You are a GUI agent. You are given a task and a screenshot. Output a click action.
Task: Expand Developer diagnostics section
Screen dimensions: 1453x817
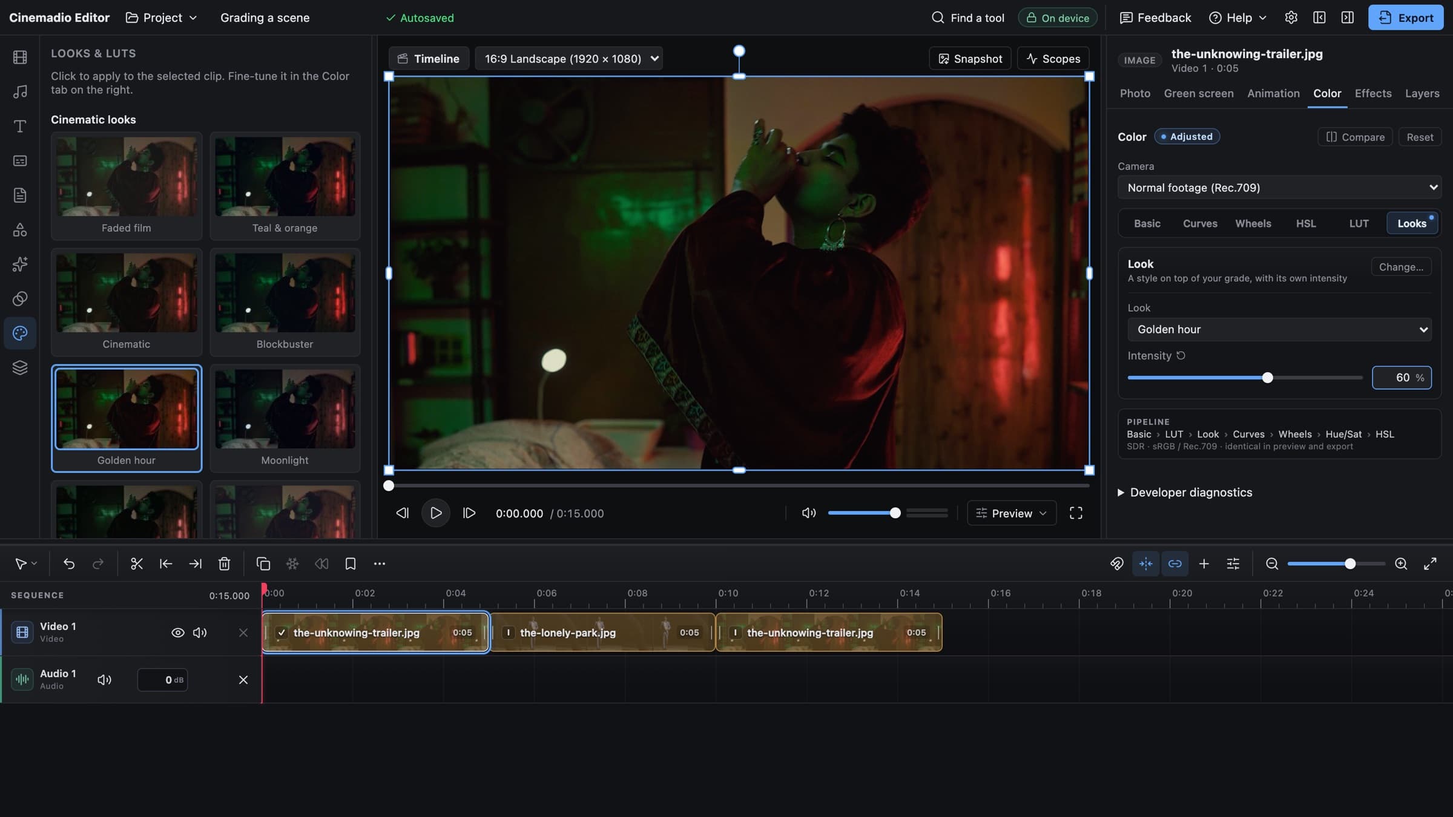pyautogui.click(x=1185, y=493)
